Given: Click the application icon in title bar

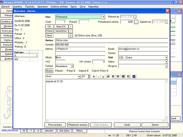Looking at the screenshot, I should tap(2, 2).
